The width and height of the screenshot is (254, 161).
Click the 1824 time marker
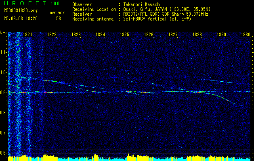tap(100, 34)
